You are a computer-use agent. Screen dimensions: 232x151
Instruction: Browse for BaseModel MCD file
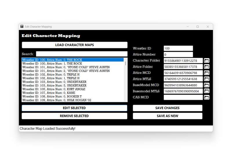click(207, 85)
